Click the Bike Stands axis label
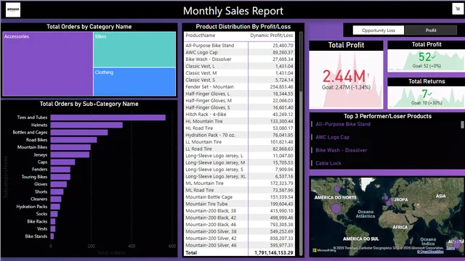 coord(36,236)
